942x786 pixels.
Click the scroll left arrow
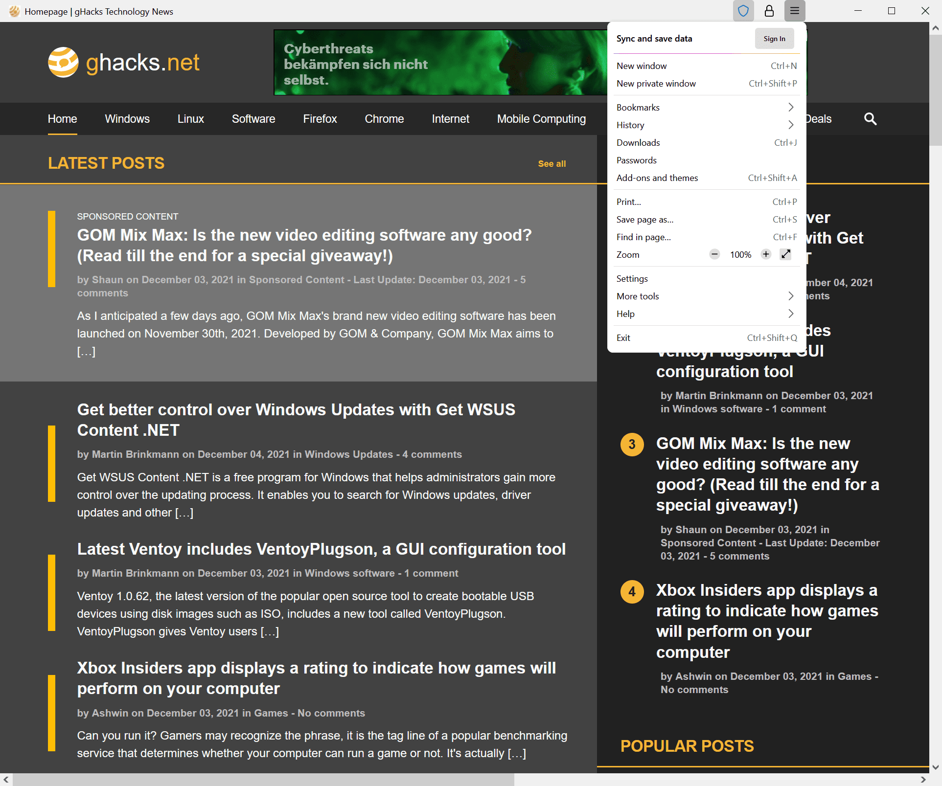(x=6, y=780)
